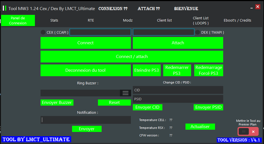
Task: Select the DEX { TMAPI } radio button
Action: click(198, 32)
